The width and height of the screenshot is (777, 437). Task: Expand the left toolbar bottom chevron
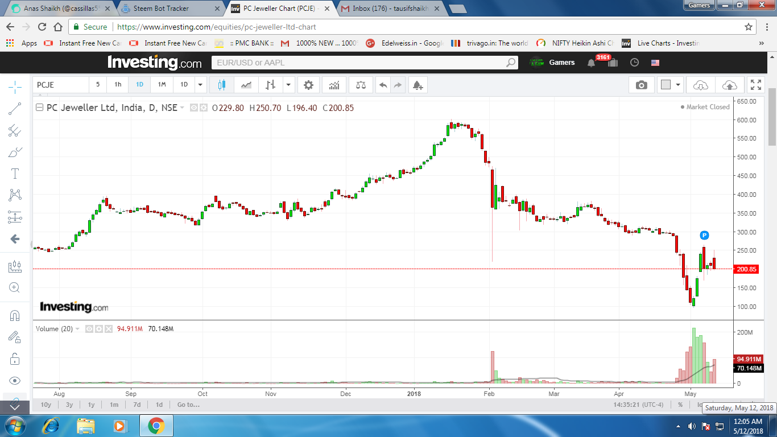click(x=15, y=407)
